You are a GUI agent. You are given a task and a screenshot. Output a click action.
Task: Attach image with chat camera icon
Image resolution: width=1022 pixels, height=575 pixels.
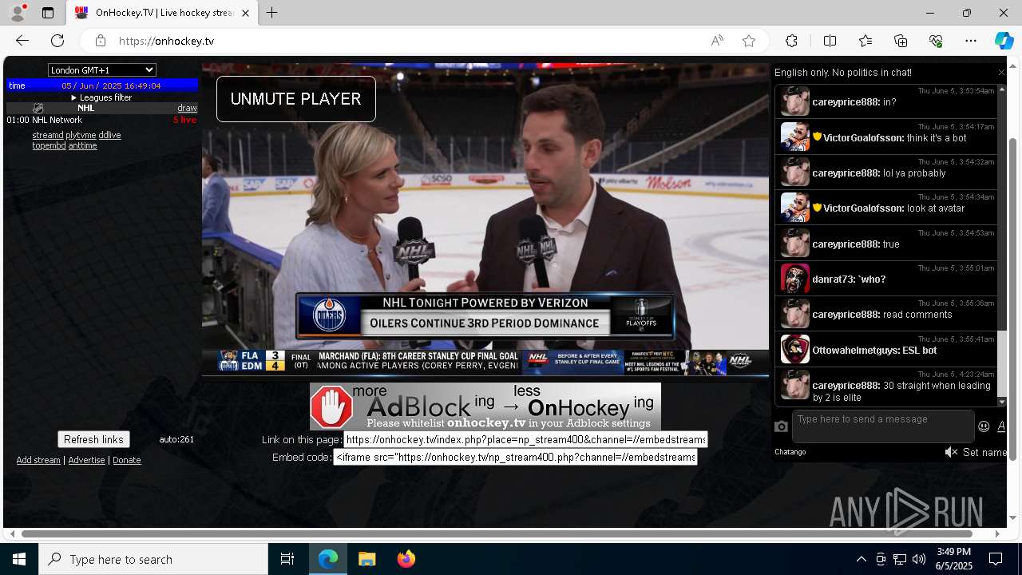click(x=781, y=426)
